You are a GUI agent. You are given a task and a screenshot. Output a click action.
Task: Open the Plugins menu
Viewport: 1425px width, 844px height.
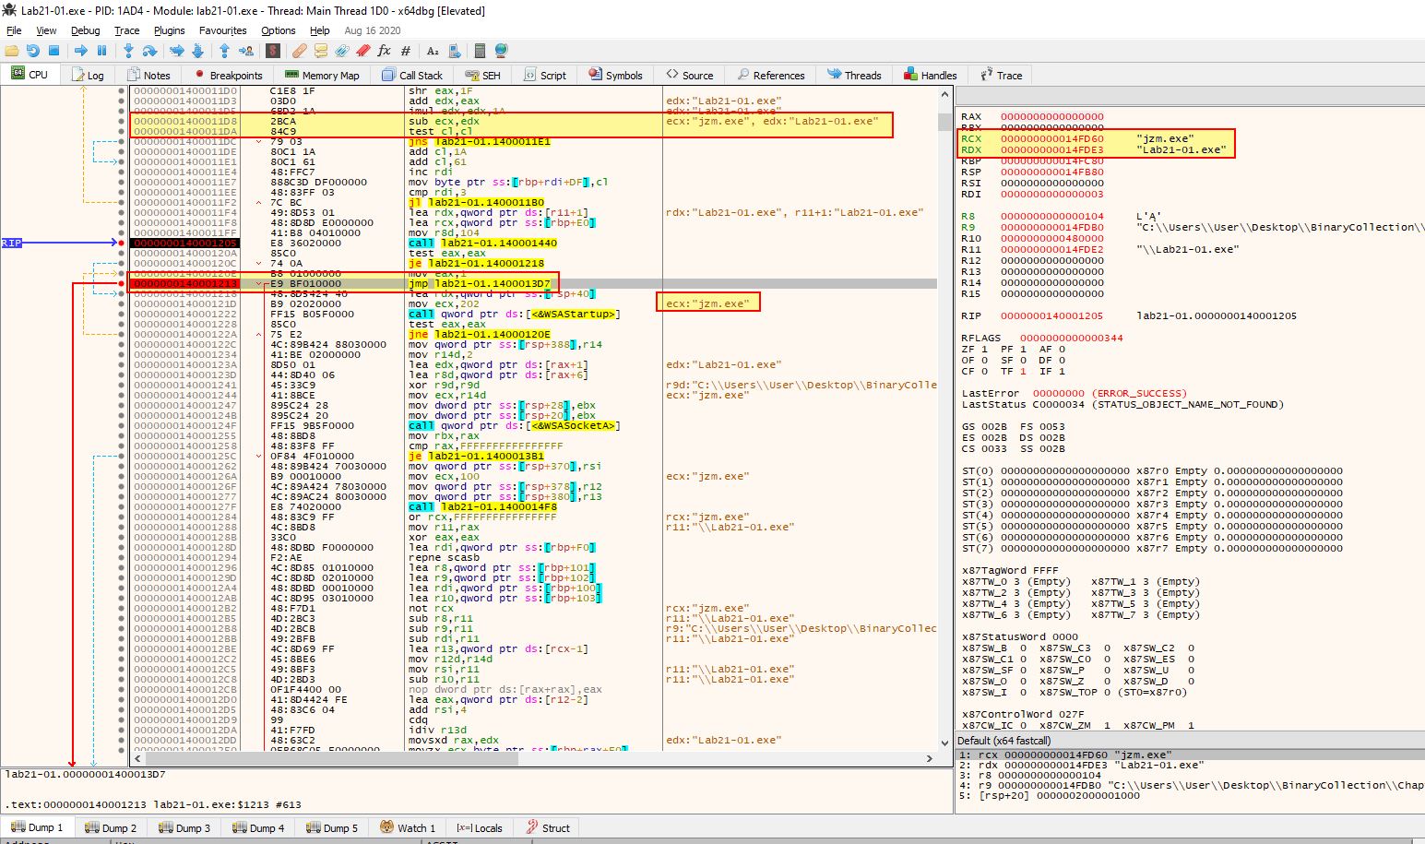click(x=169, y=30)
